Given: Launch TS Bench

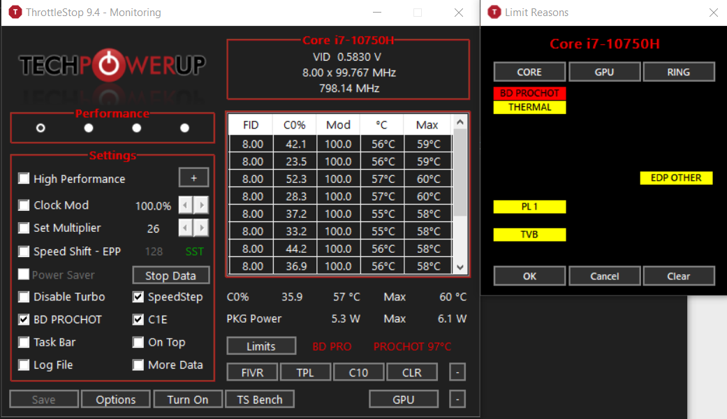Looking at the screenshot, I should tap(260, 399).
